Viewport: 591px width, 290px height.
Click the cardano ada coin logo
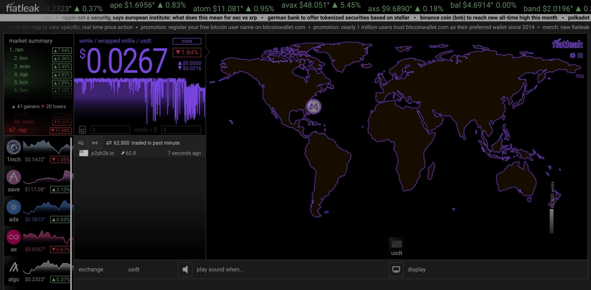click(x=14, y=207)
